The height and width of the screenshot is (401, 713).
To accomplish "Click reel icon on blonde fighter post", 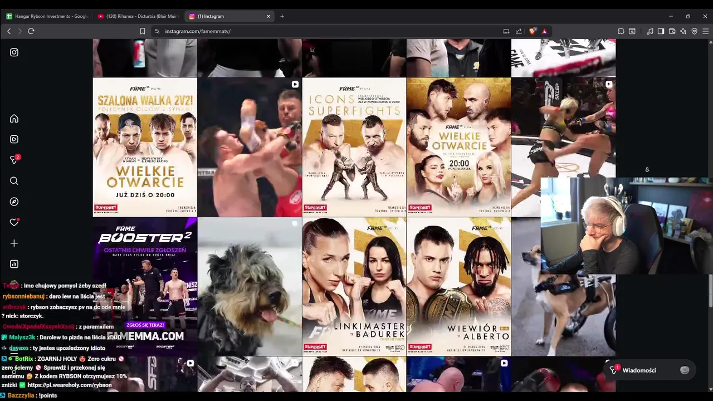I will (609, 85).
